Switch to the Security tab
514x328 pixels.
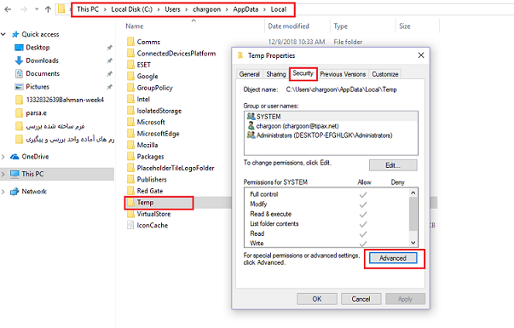tap(303, 73)
